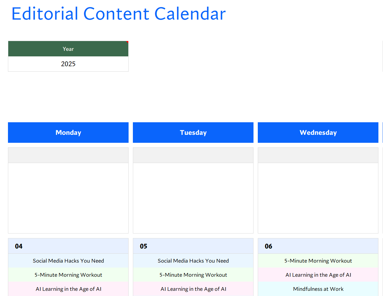The height and width of the screenshot is (296, 383).
Task: Edit the 2025 year value cell
Action: point(68,64)
